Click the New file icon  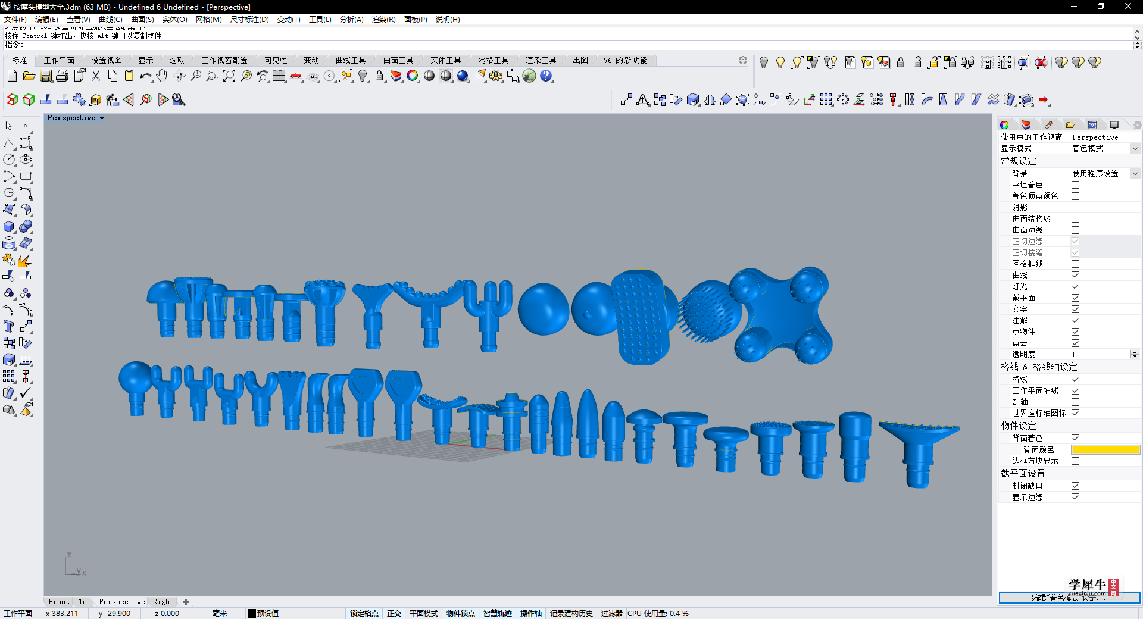tap(12, 76)
